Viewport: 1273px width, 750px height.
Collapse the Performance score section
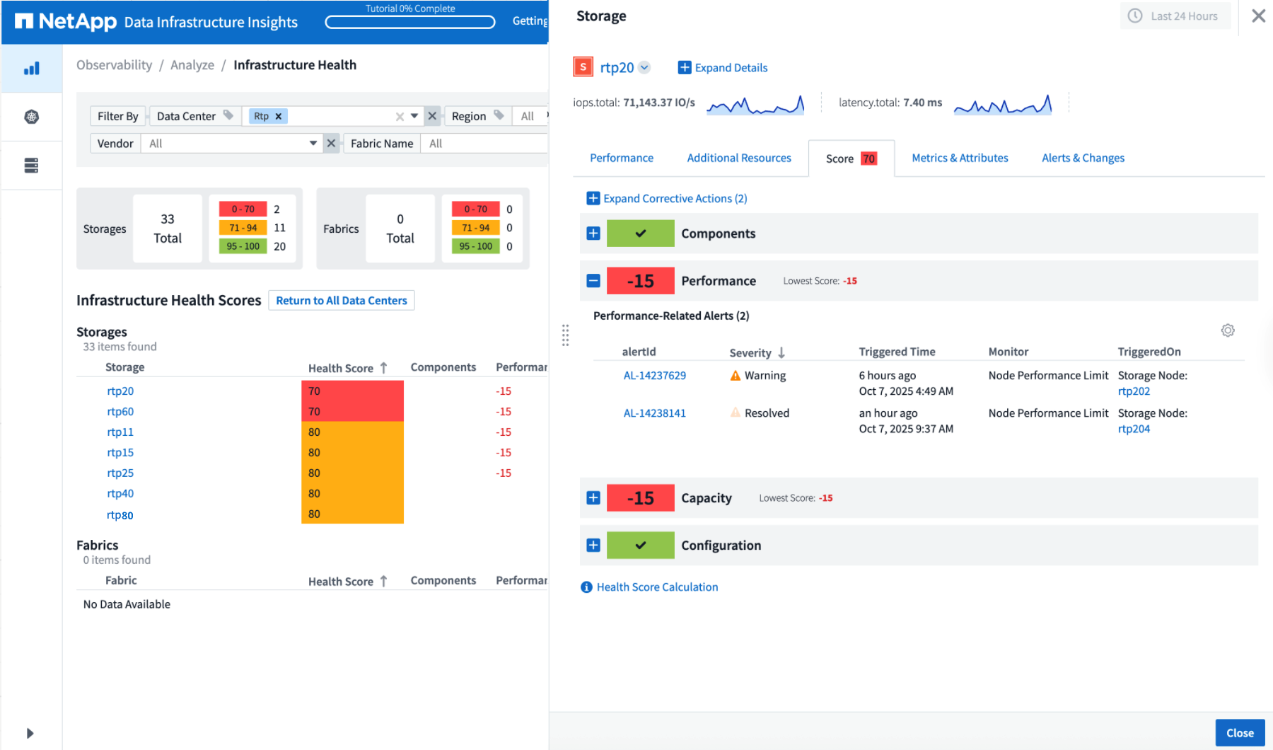(593, 281)
